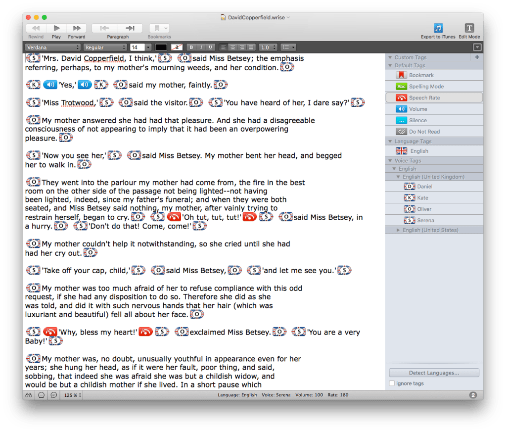Enable the Ignore tags checkbox

coord(392,384)
